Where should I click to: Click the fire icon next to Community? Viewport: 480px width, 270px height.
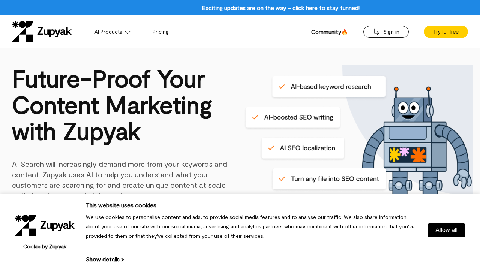point(344,31)
